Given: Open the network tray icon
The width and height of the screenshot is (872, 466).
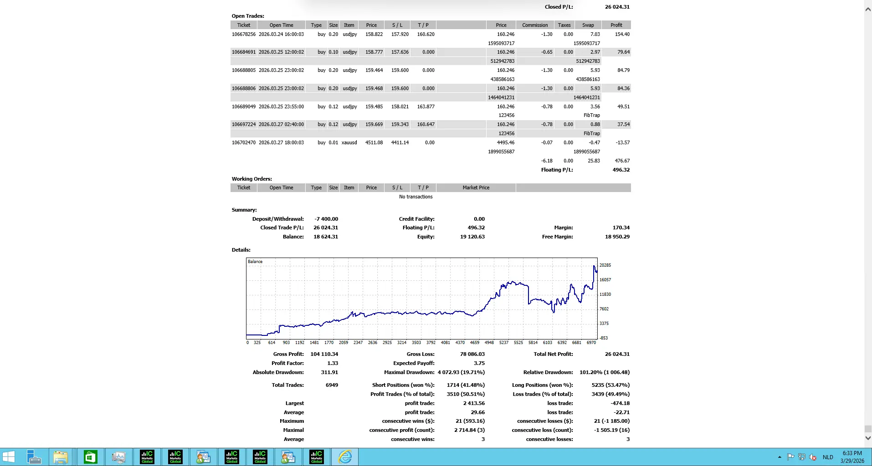Looking at the screenshot, I should click(802, 457).
